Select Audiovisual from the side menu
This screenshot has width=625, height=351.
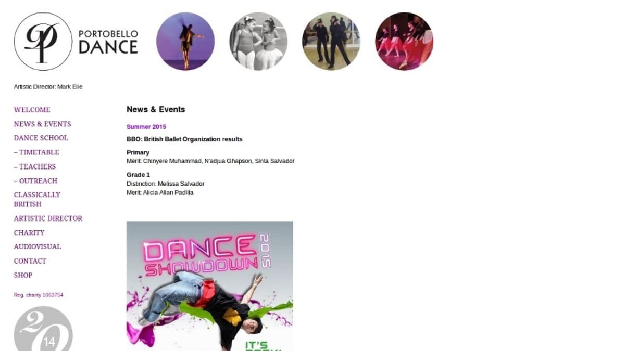[37, 246]
